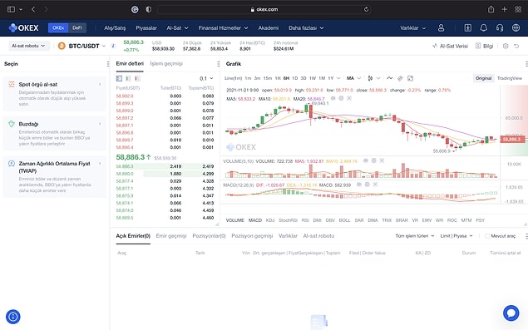Open trading settings gear icon
This screenshot has height=330, width=528.
tap(506, 46)
